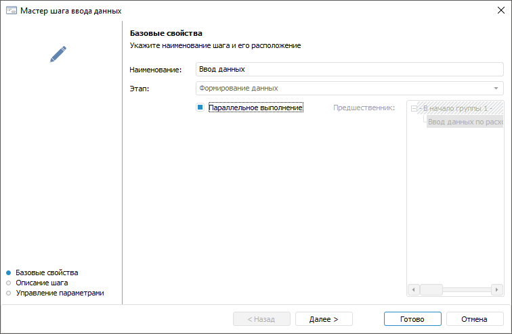Toggle the Параллельное выполнение checkbox
512x334 pixels.
coord(200,108)
